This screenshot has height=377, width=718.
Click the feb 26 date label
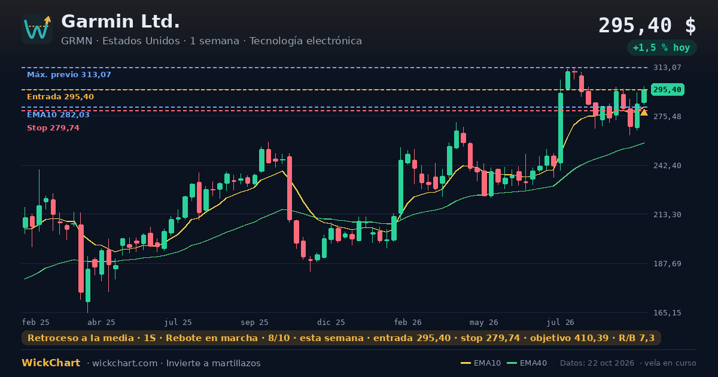click(408, 323)
